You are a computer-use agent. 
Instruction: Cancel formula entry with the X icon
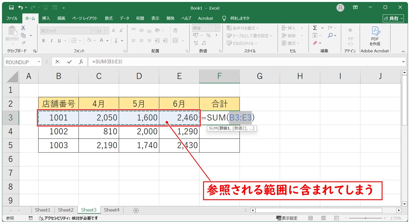click(57, 62)
